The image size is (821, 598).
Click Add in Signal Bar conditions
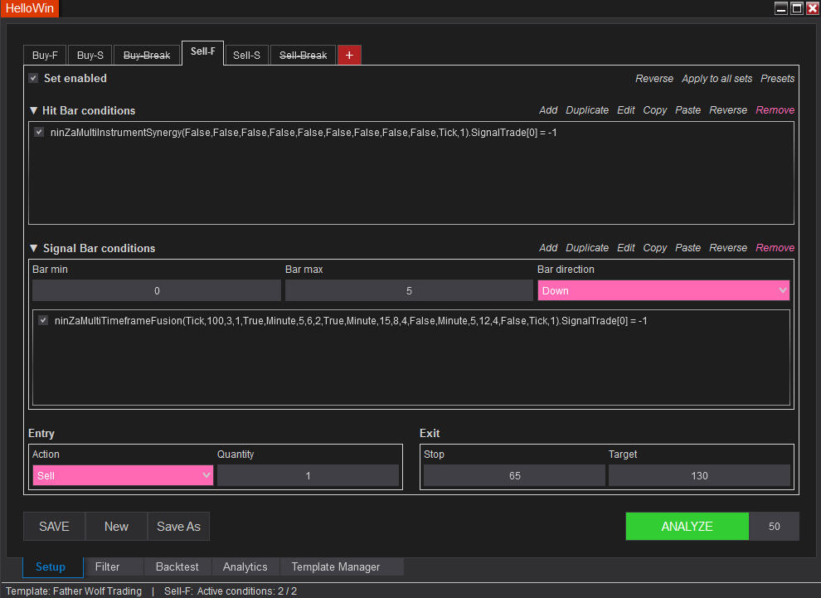point(548,248)
